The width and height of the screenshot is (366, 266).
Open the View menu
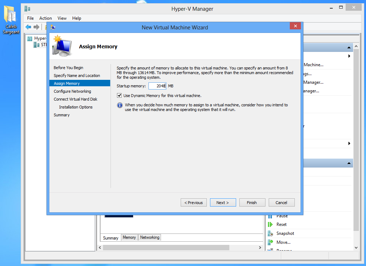point(62,18)
